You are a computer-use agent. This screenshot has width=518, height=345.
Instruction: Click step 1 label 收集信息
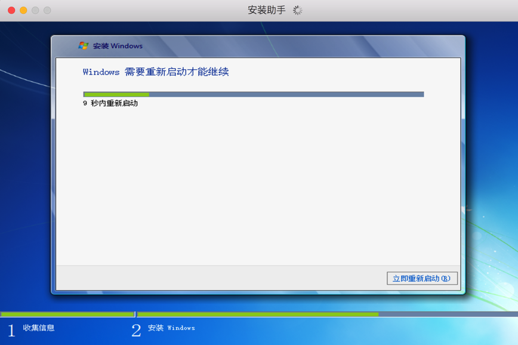39,328
